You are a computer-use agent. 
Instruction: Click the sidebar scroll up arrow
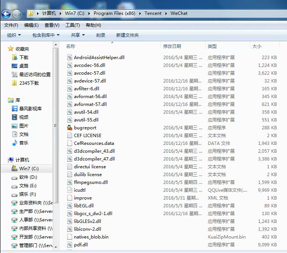(56, 45)
